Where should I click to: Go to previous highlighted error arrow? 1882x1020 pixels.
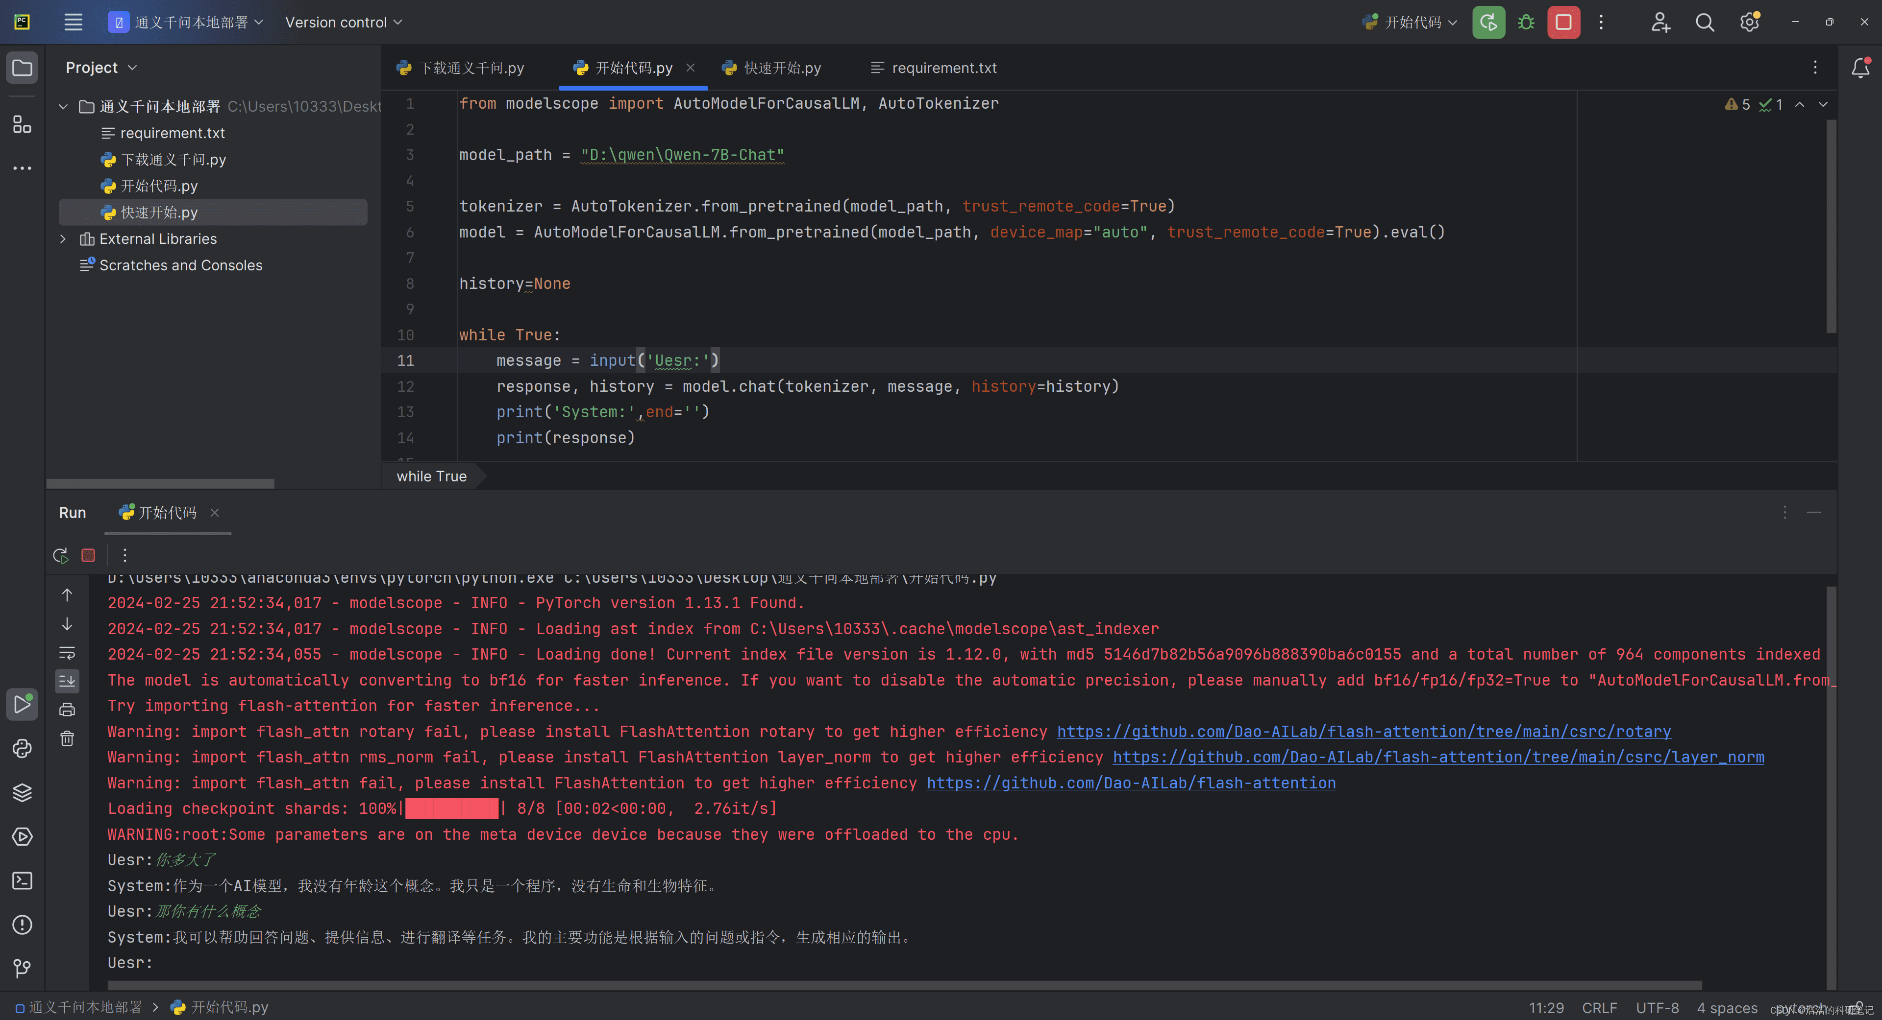coord(1800,104)
